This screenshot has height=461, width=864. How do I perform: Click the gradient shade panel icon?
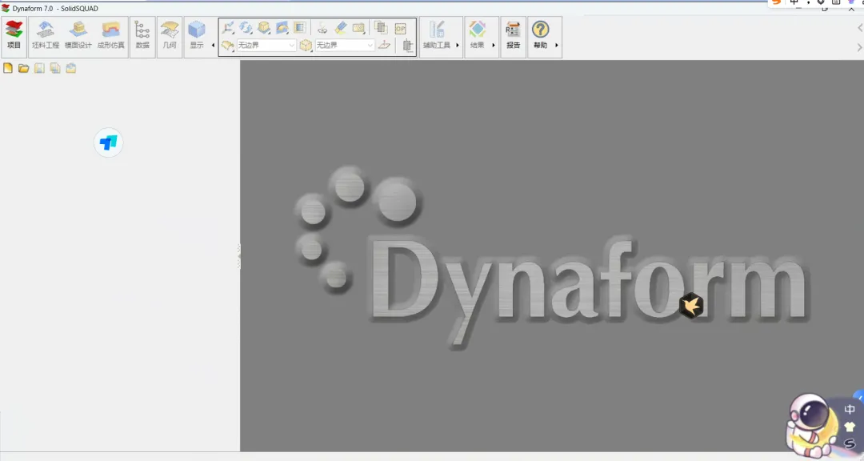[x=300, y=27]
